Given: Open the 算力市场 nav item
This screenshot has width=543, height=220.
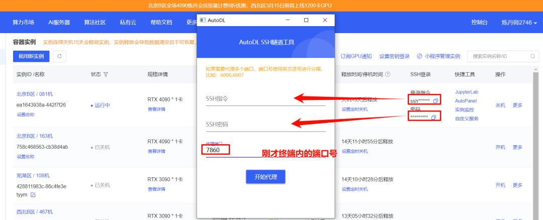Looking at the screenshot, I should 24,23.
